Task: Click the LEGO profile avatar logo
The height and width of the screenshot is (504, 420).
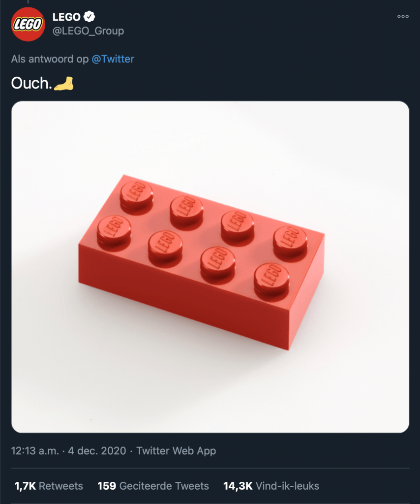Action: point(28,24)
